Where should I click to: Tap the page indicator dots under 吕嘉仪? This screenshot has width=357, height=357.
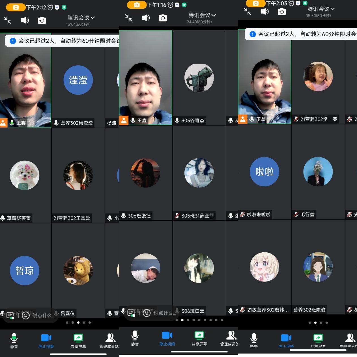point(78,322)
